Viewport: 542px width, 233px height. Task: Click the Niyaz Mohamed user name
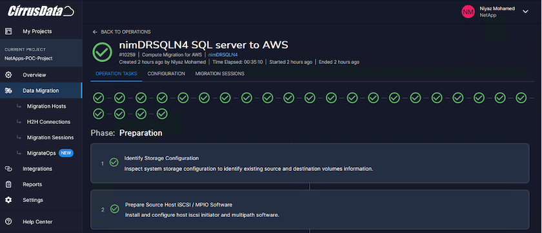pyautogui.click(x=497, y=8)
